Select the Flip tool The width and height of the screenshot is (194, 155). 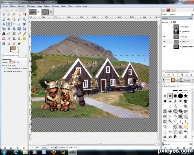(x=19, y=29)
